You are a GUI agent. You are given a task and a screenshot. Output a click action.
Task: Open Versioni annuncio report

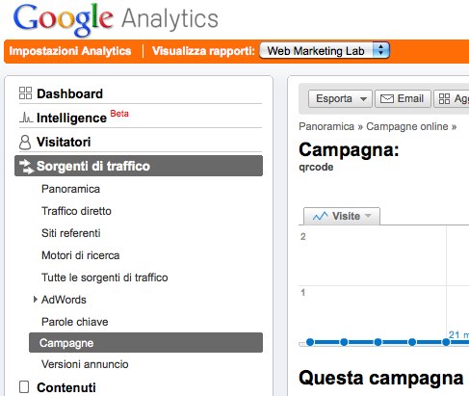85,364
